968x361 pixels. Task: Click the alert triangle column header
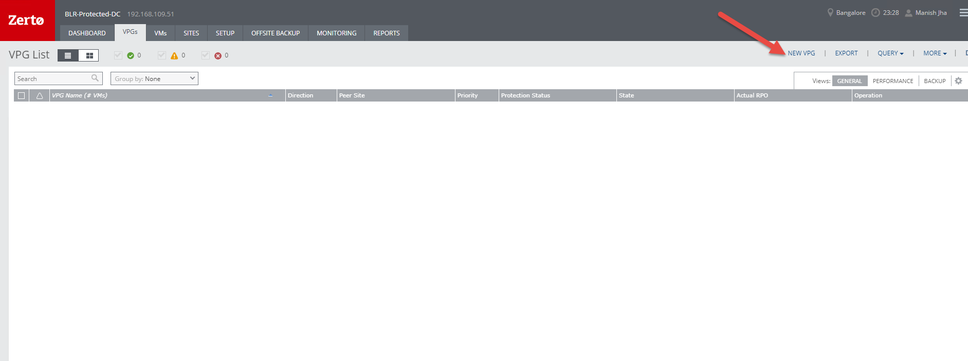40,95
